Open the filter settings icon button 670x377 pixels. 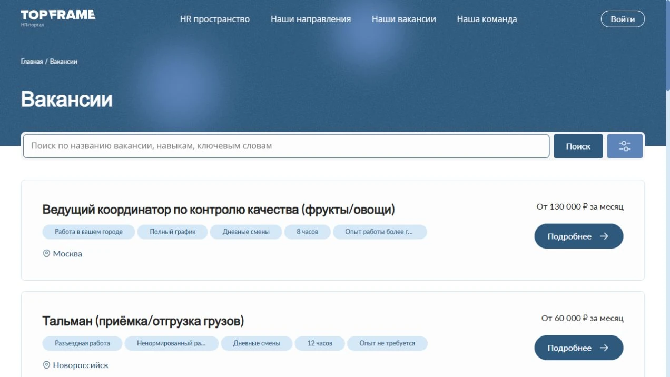coord(625,146)
